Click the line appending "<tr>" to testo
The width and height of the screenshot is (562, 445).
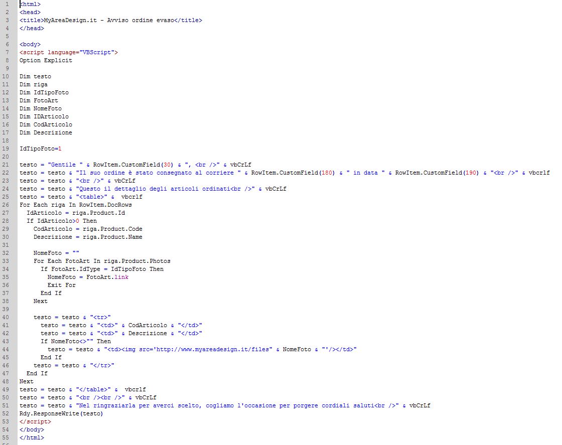coord(72,317)
